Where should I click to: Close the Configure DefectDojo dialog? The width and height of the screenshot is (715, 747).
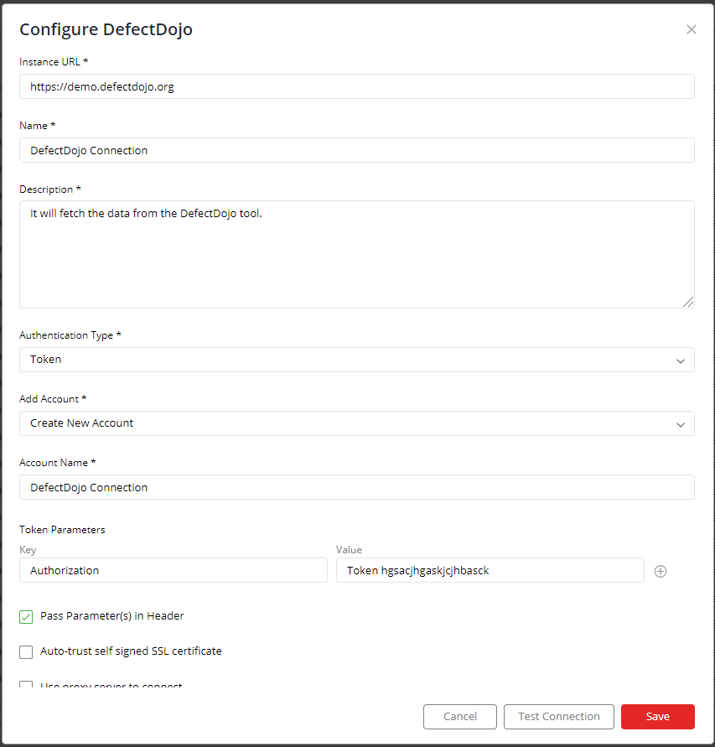(x=692, y=29)
